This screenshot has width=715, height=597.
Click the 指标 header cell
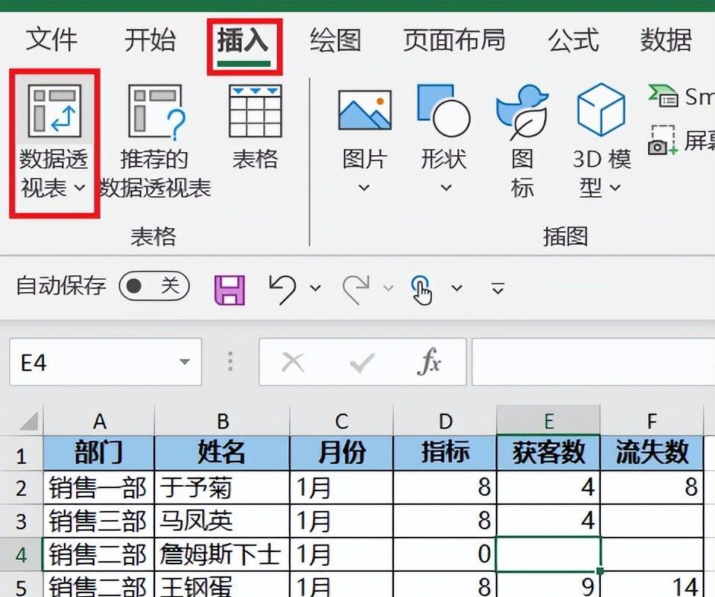pyautogui.click(x=445, y=453)
